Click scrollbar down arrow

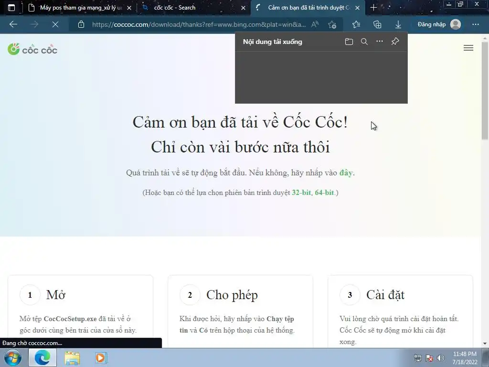[485, 344]
